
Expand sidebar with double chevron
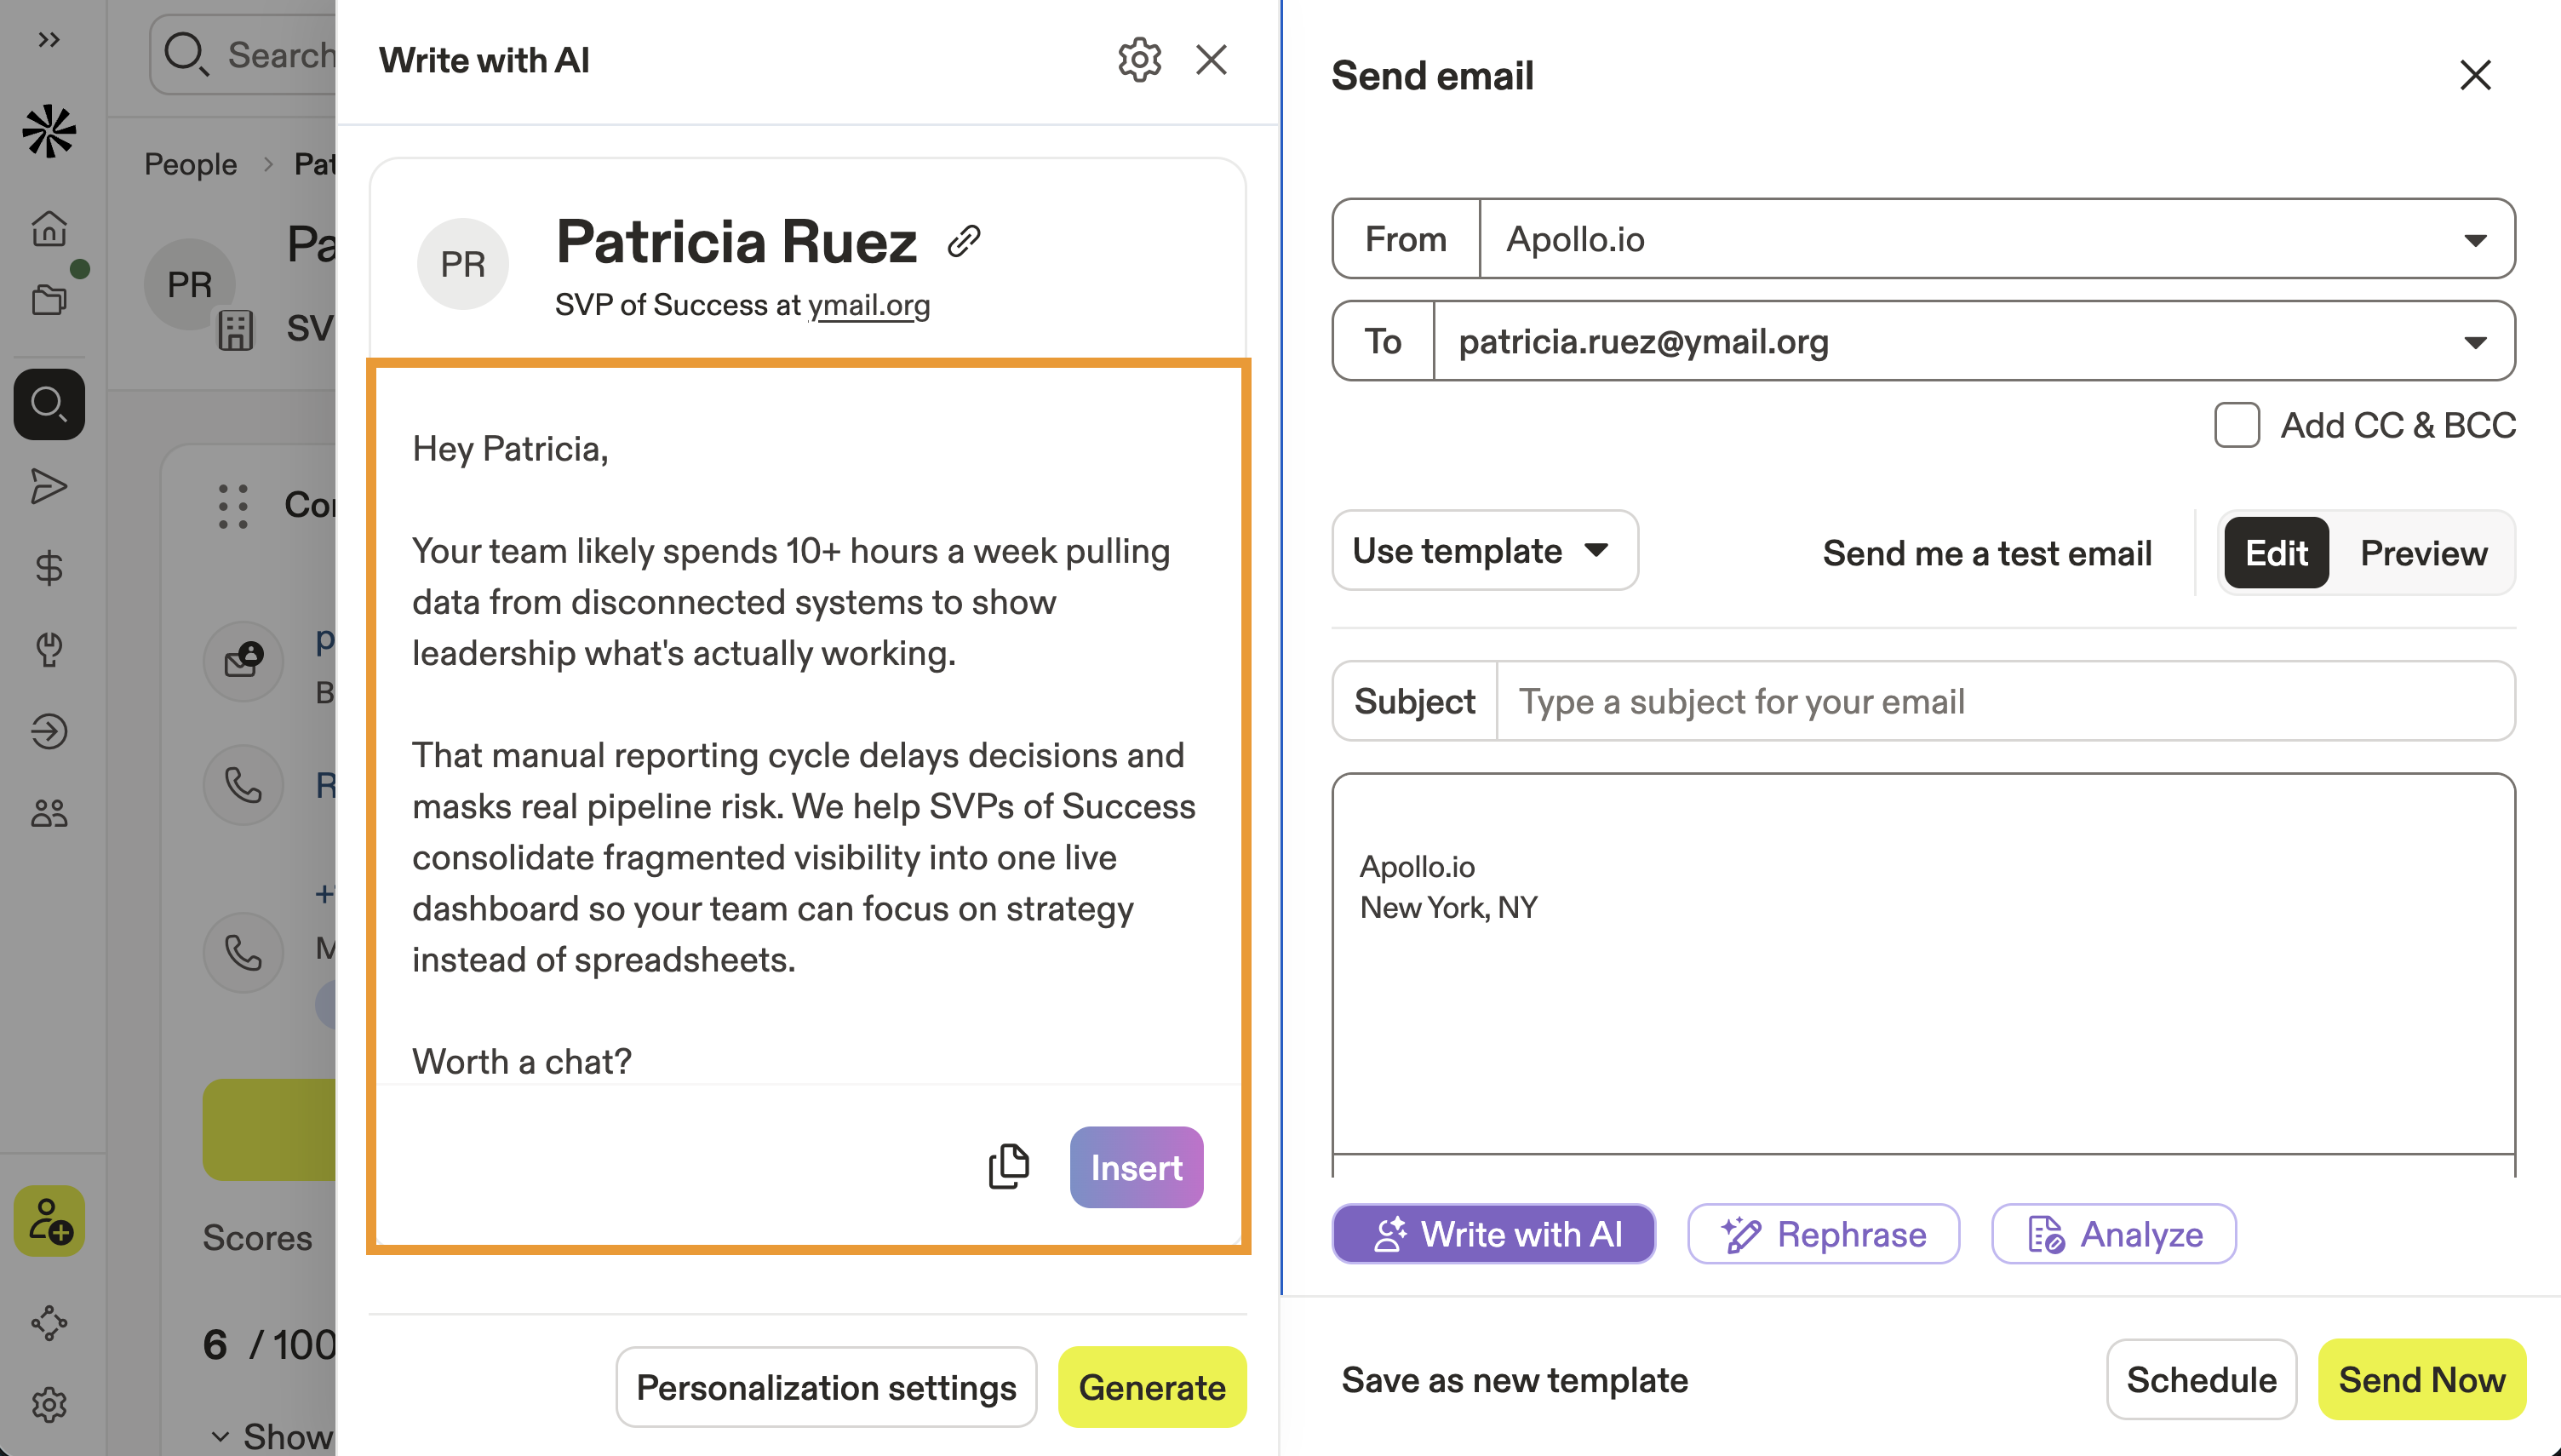point(48,40)
